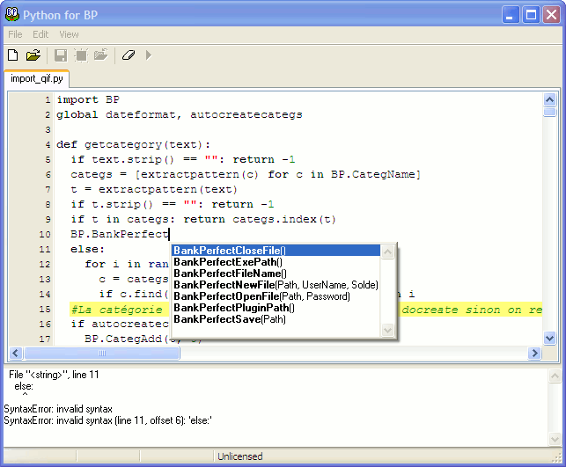Click autocomplete list scroll up arrow
This screenshot has height=467, width=566.
387,252
